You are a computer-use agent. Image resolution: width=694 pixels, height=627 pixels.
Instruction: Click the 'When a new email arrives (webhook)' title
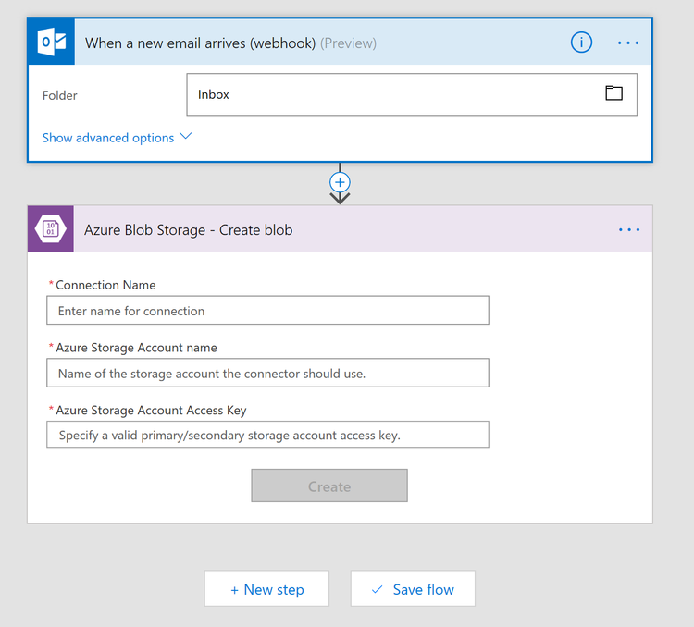click(200, 43)
